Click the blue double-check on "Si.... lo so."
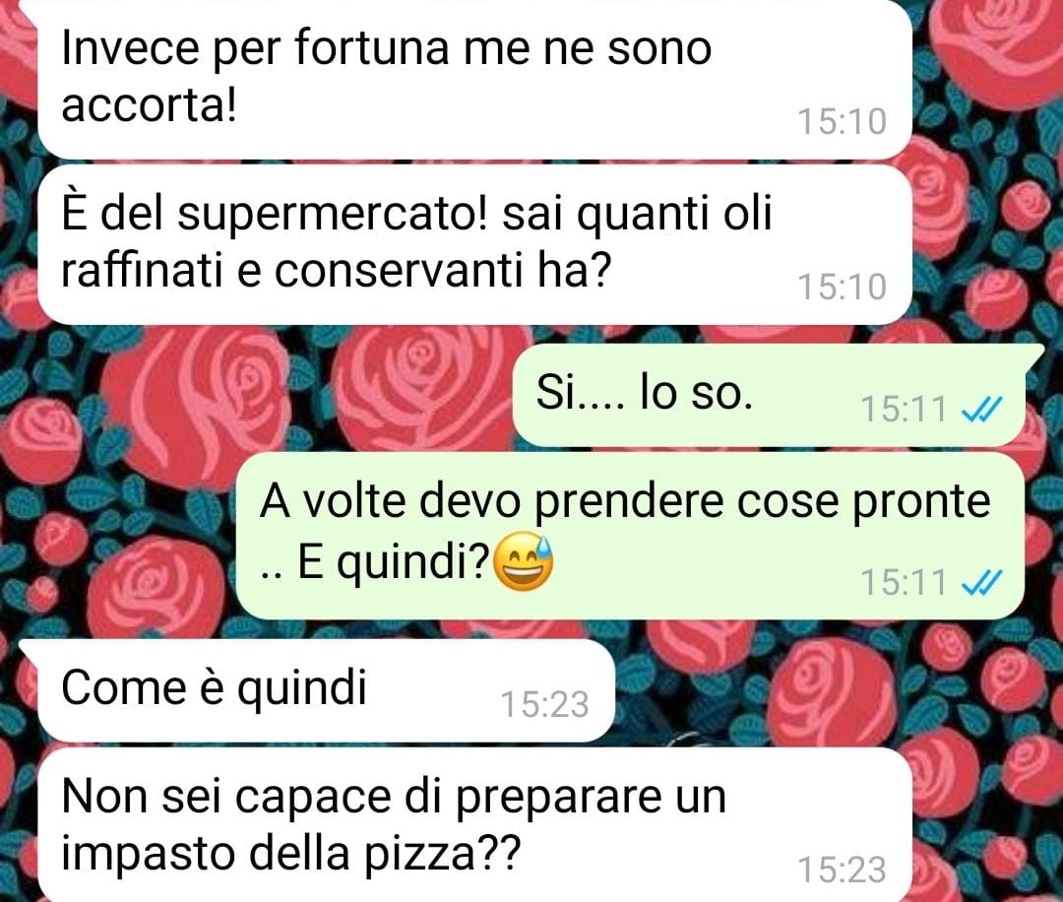Image resolution: width=1063 pixels, height=902 pixels. (x=981, y=410)
